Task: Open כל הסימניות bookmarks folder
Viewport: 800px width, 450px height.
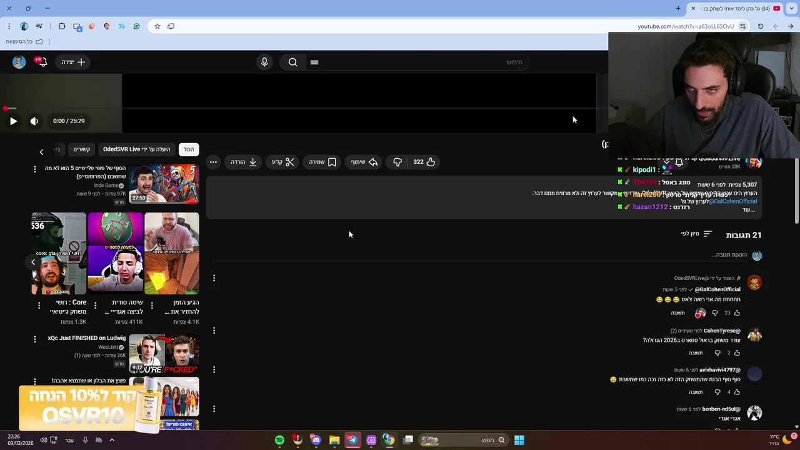Action: click(x=24, y=41)
